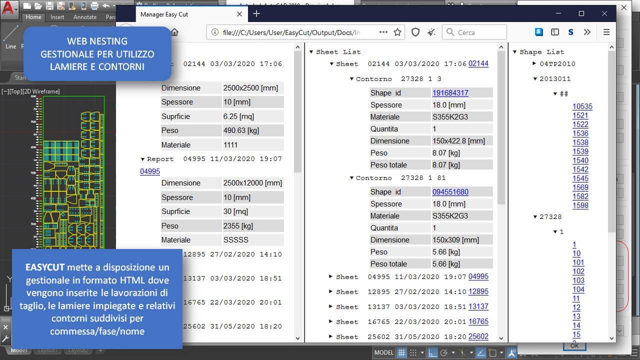Collapse Report 04995 section

pyautogui.click(x=142, y=159)
